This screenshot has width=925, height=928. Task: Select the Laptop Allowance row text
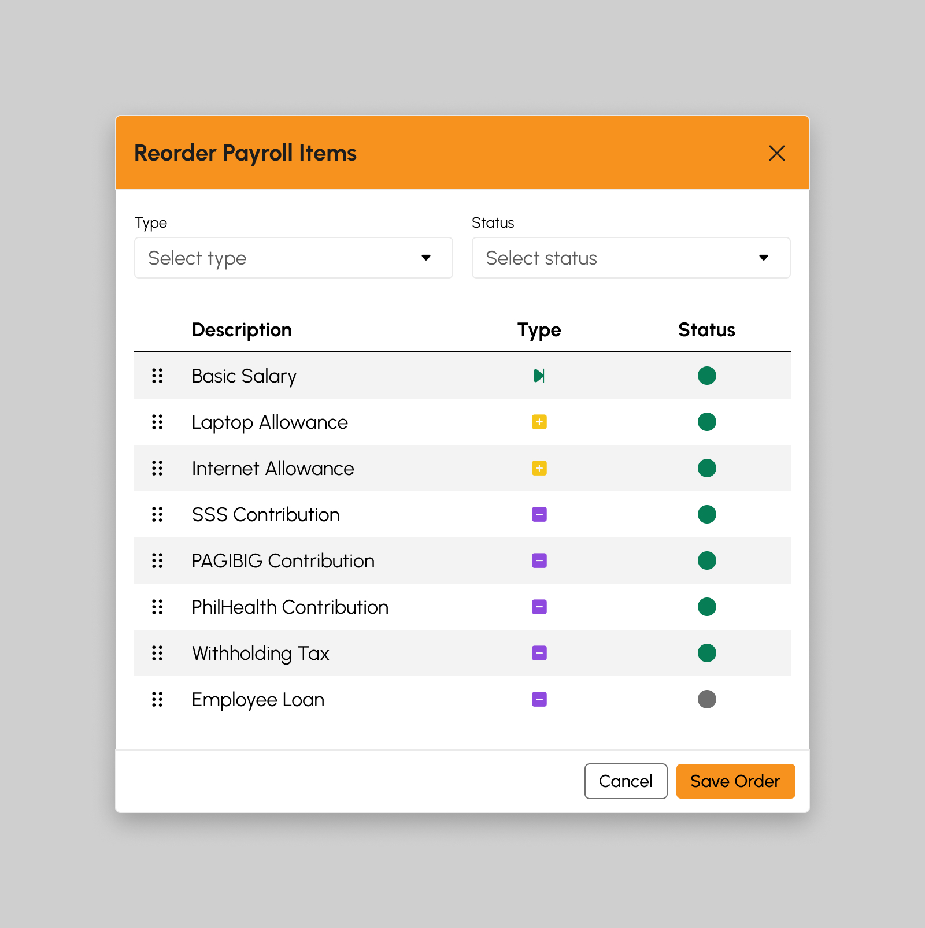[x=270, y=422]
